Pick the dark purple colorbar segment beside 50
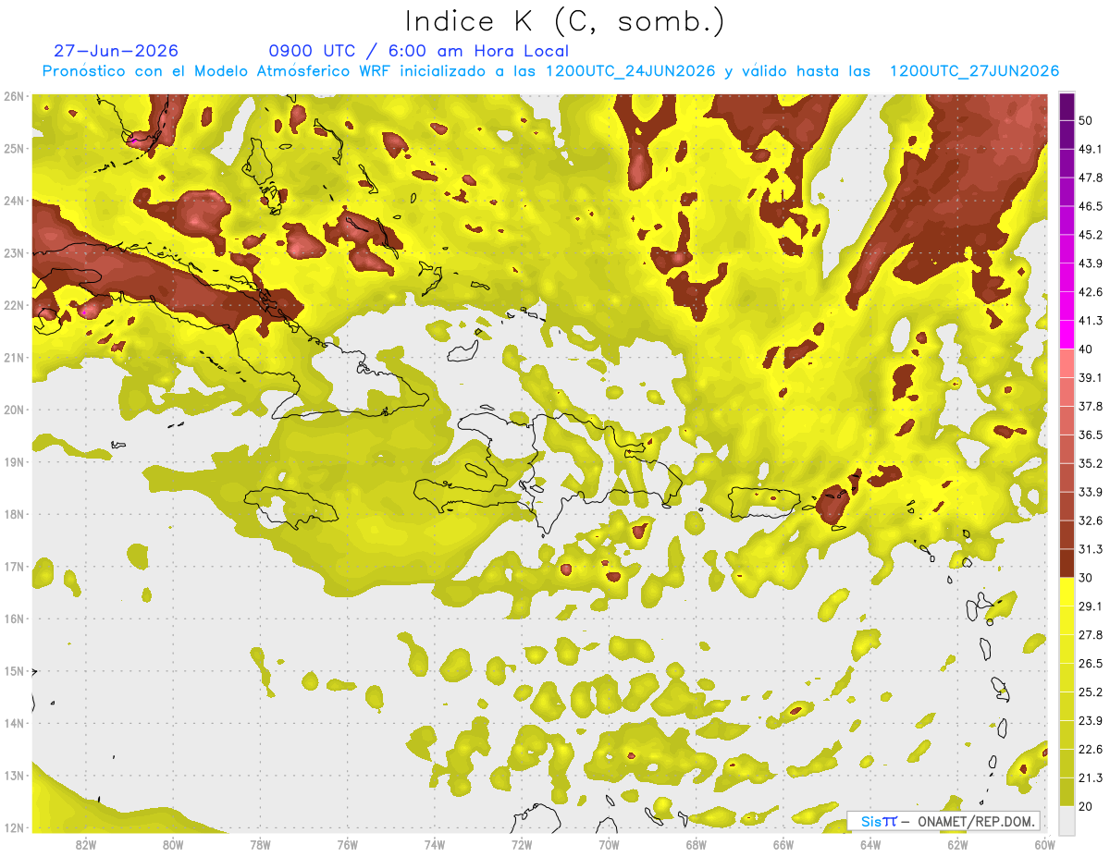The height and width of the screenshot is (857, 1110). [x=1067, y=106]
